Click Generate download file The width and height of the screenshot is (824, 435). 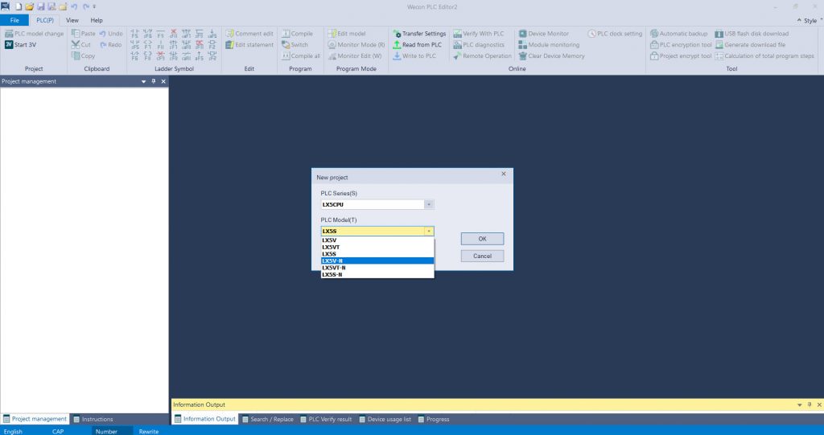[751, 45]
